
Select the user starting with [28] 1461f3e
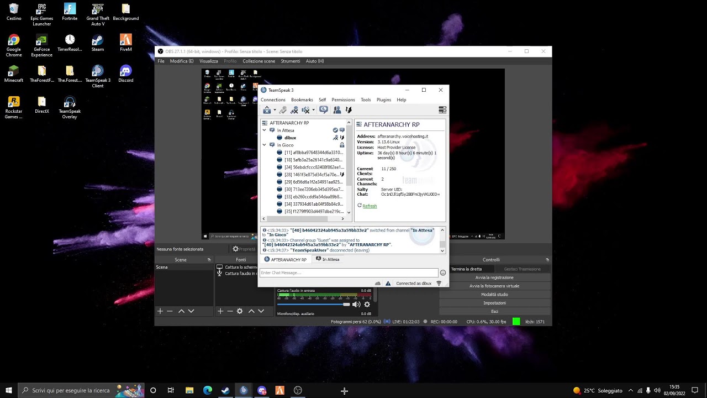click(x=313, y=175)
